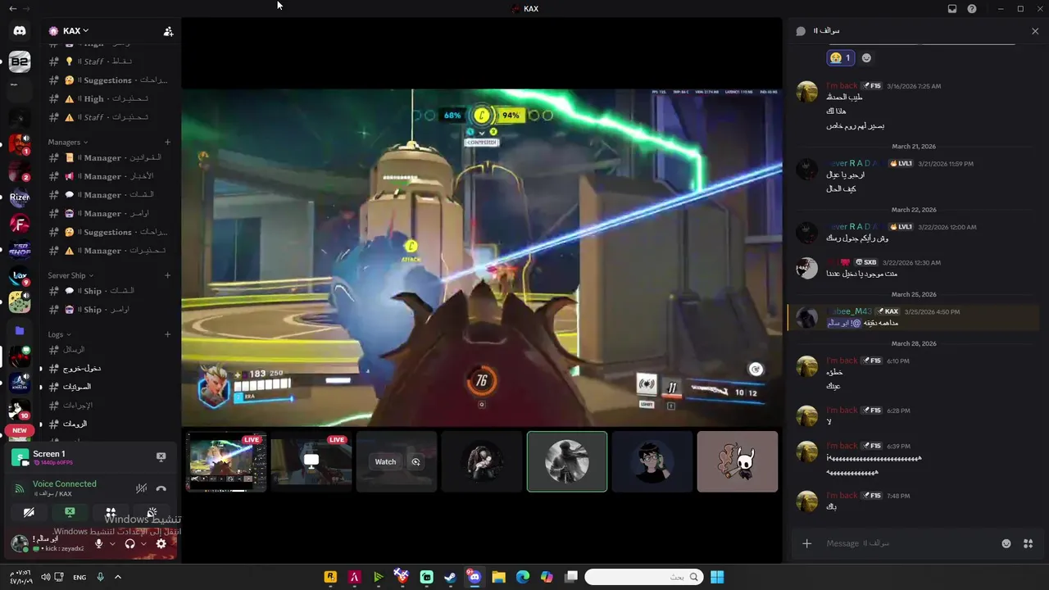This screenshot has width=1049, height=590.
Task: Open Microsoft Edge from the taskbar
Action: coord(522,577)
